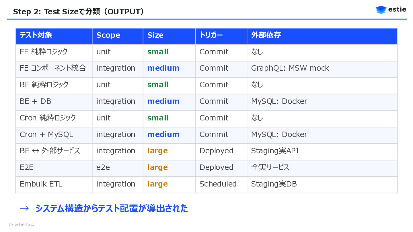
Task: Click the Staging実API dependency cell
Action: click(275, 151)
